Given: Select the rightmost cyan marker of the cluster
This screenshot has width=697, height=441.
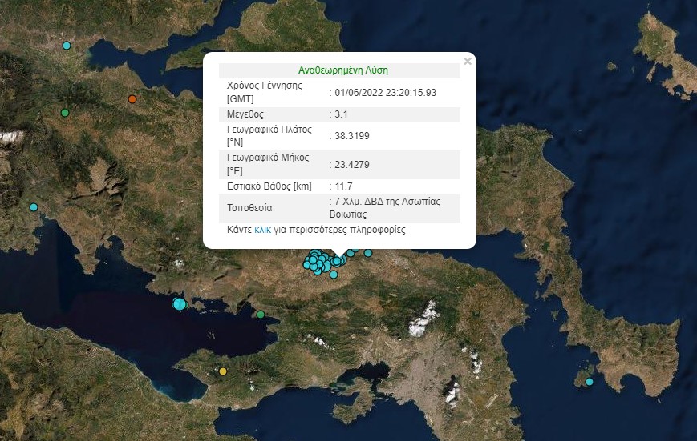Looking at the screenshot, I should (x=368, y=253).
